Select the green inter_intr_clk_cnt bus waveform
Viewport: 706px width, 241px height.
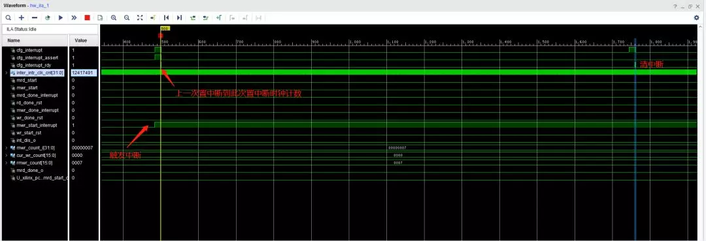tap(399, 72)
